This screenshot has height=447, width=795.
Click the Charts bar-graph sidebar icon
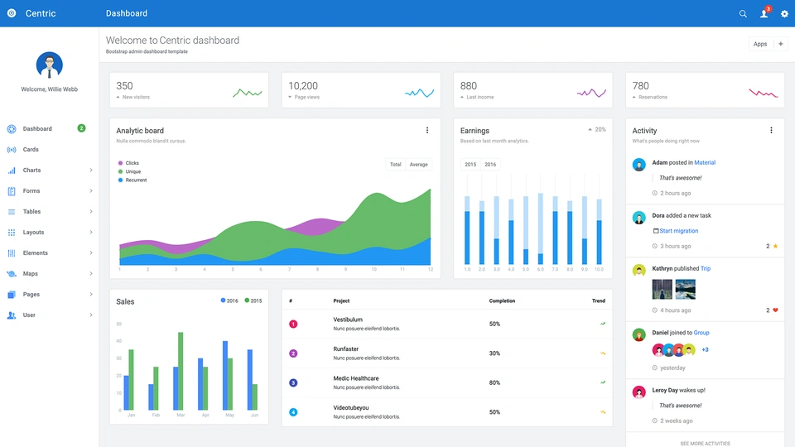pos(12,171)
